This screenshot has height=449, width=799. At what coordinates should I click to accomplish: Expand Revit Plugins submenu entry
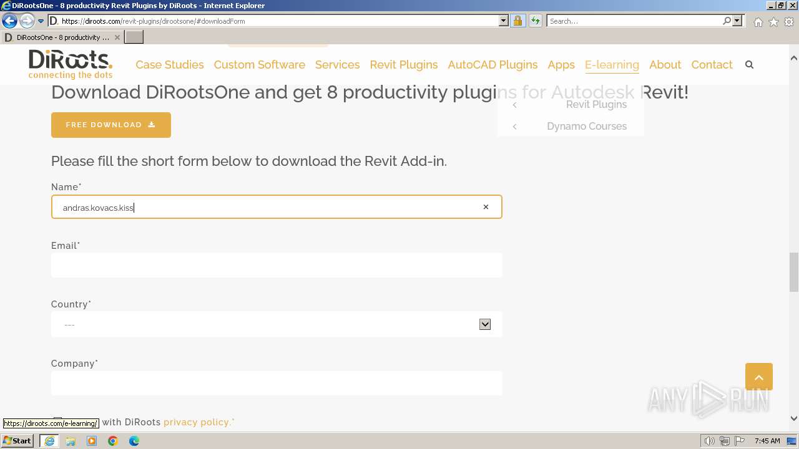click(571, 105)
